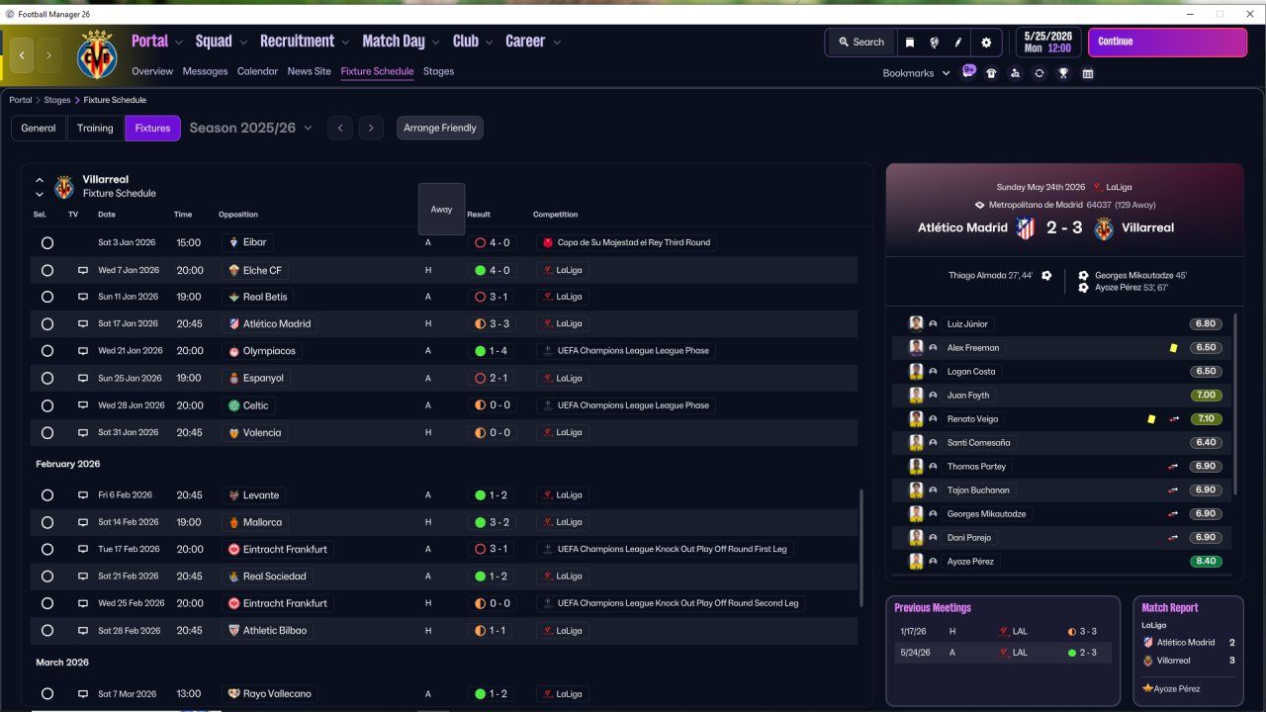Switch to the Training tab
The width and height of the screenshot is (1266, 712).
tap(95, 128)
